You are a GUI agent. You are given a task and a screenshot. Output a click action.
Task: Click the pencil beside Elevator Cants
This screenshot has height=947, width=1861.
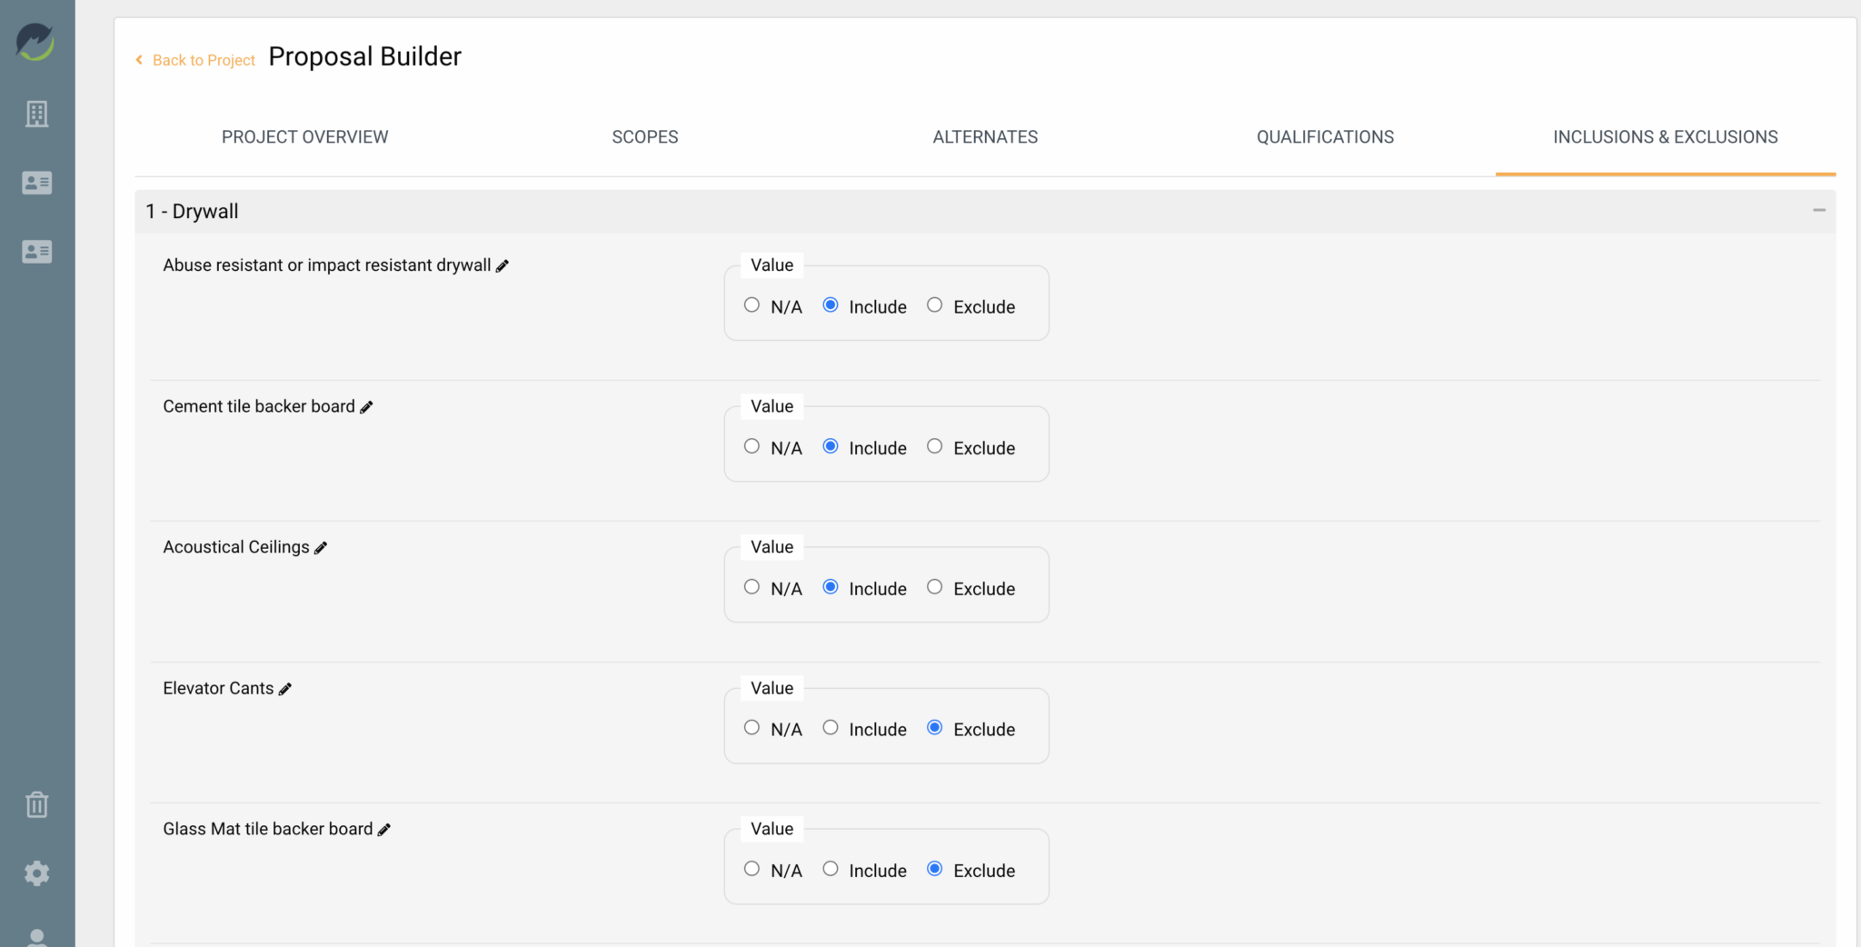coord(285,689)
